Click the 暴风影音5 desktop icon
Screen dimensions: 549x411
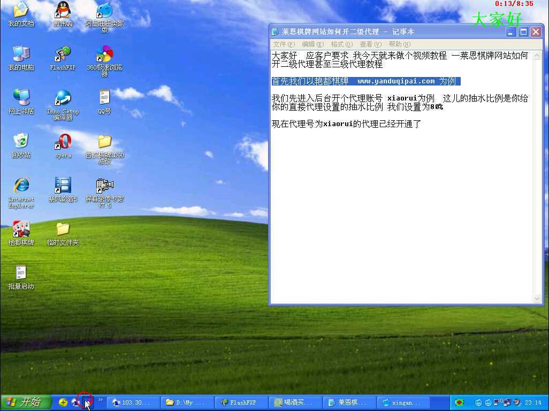(x=63, y=186)
